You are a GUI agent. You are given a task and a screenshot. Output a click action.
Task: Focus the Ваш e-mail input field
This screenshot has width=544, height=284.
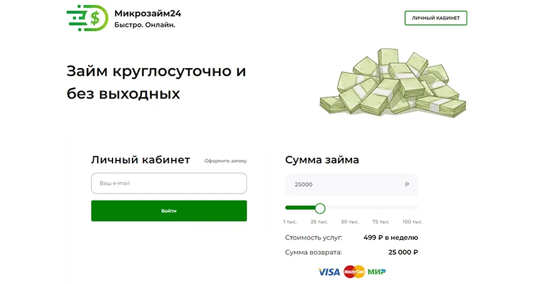tap(169, 184)
